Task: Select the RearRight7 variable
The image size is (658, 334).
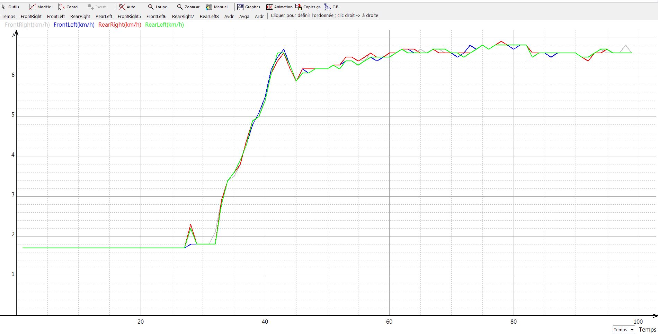Action: pyautogui.click(x=183, y=17)
